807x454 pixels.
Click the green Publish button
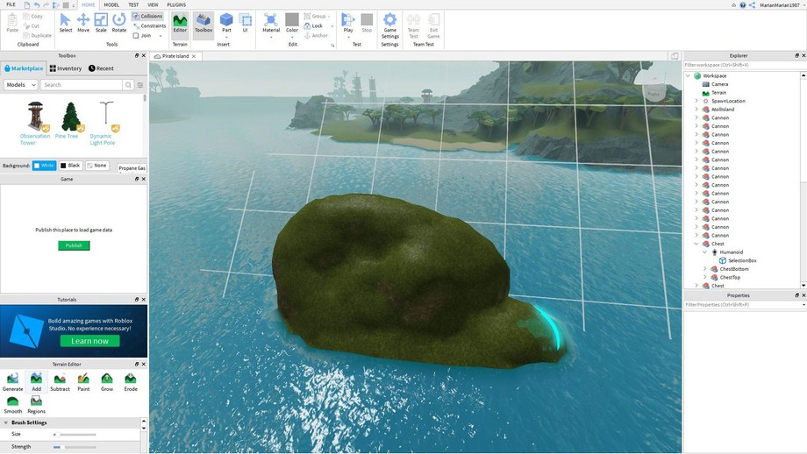point(74,245)
